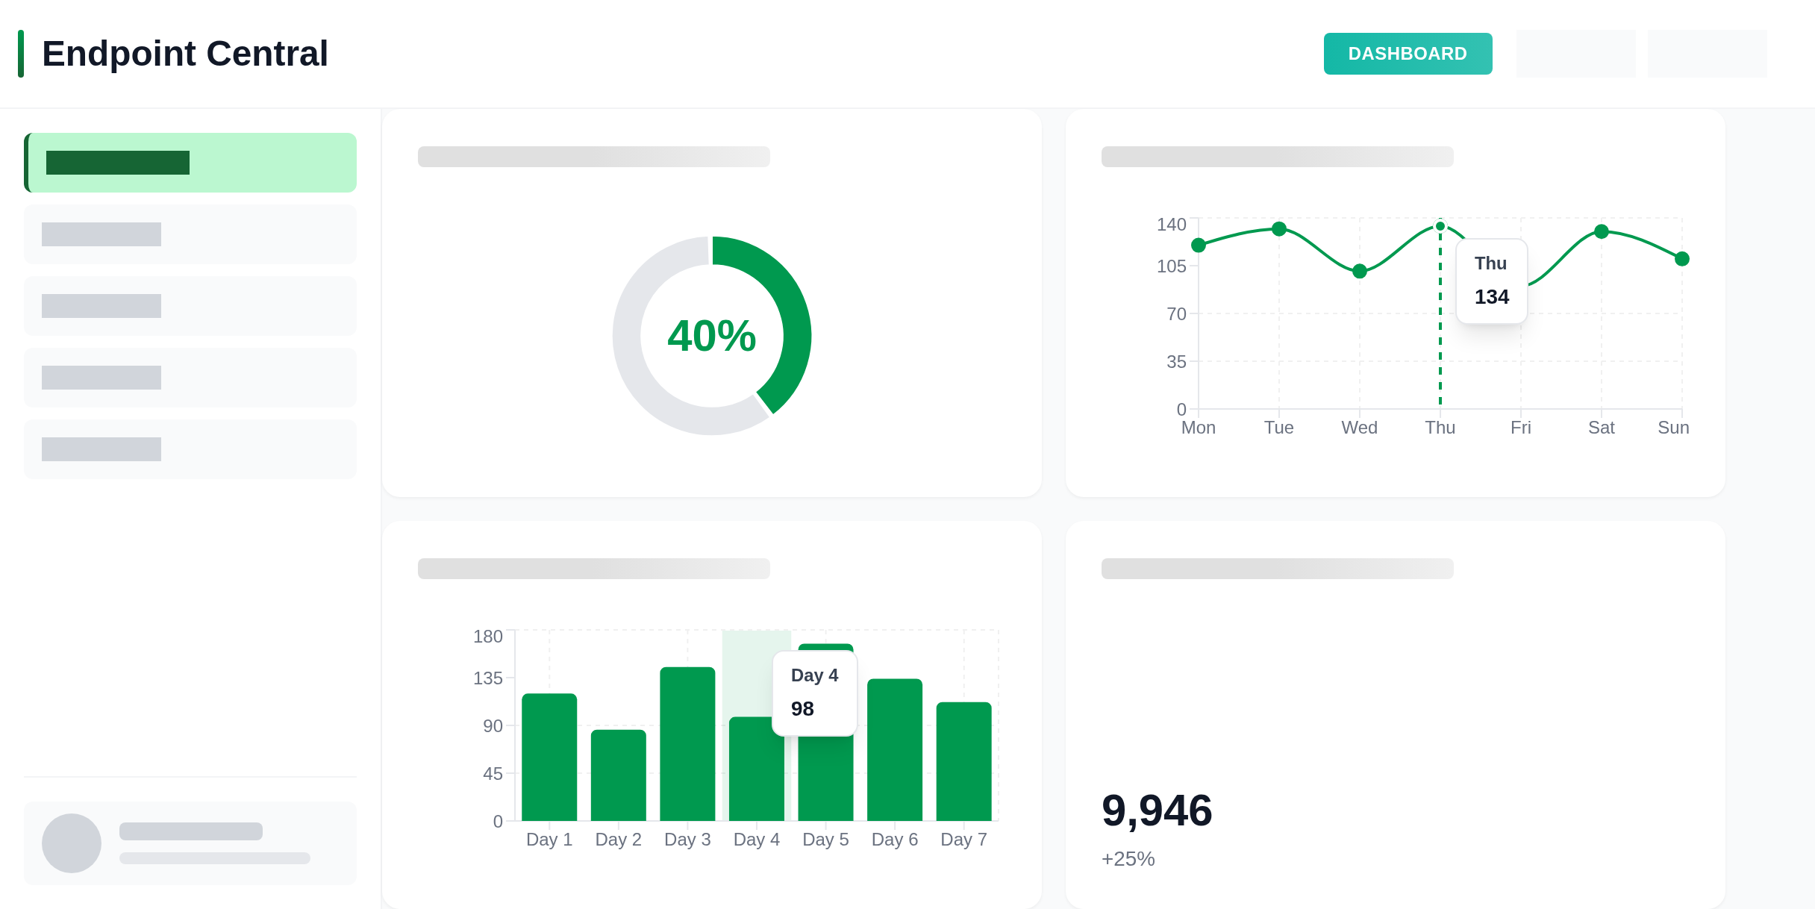Click the Sat data point on line chart

1602,231
